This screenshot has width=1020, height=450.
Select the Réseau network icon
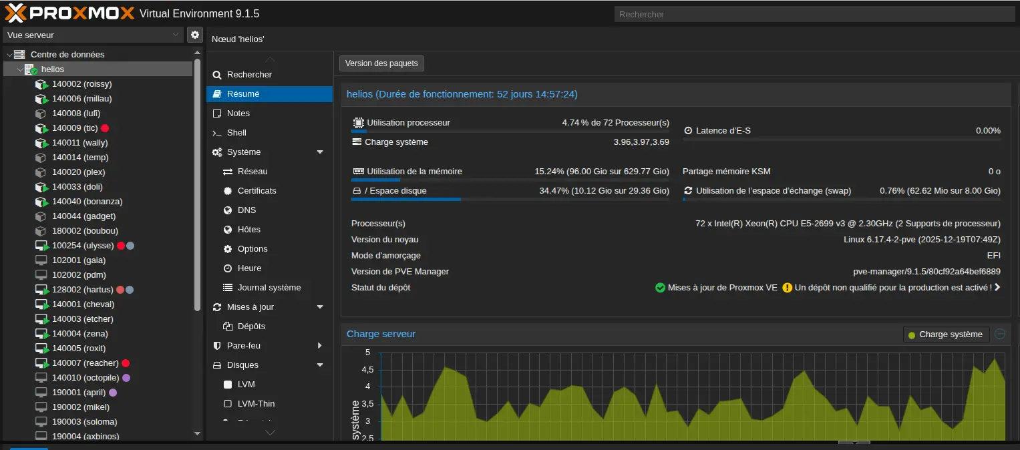228,171
